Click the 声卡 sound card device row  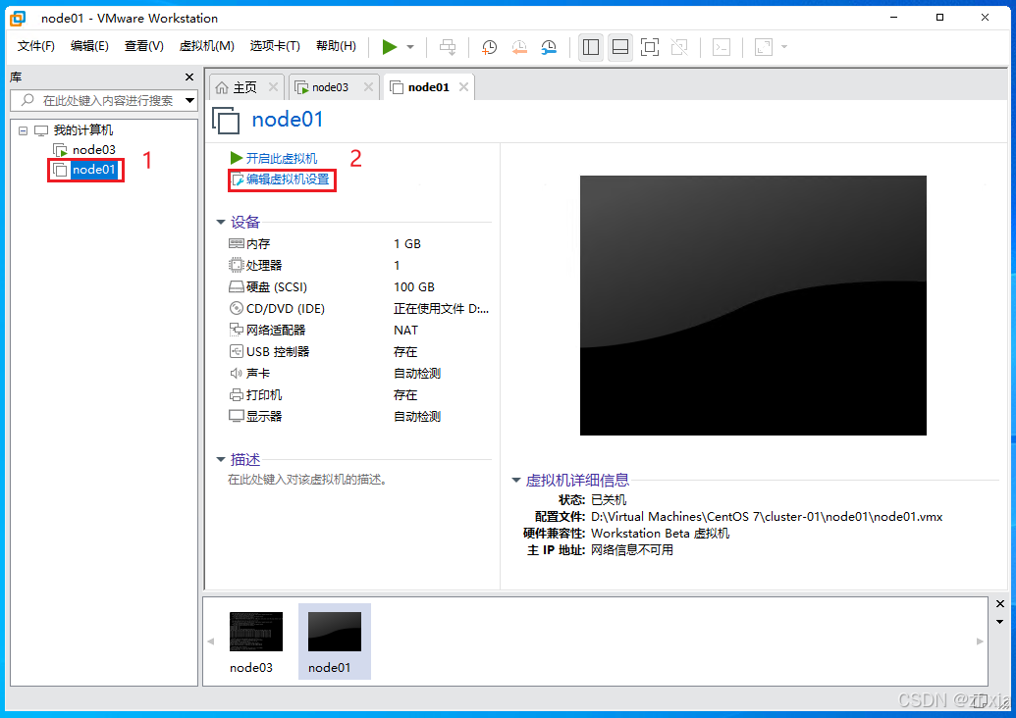point(359,374)
